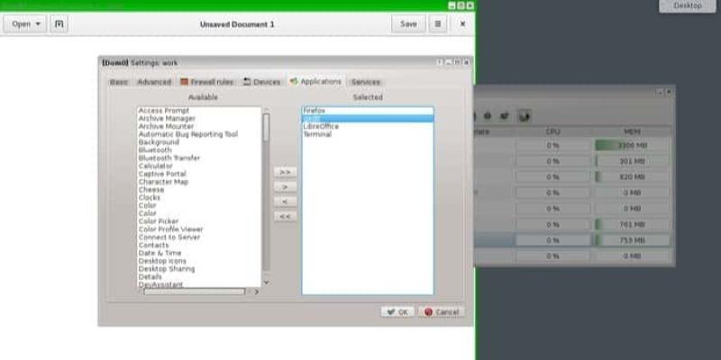Screen dimensions: 721x360
Task: Switch to the Services tab
Action: [365, 82]
